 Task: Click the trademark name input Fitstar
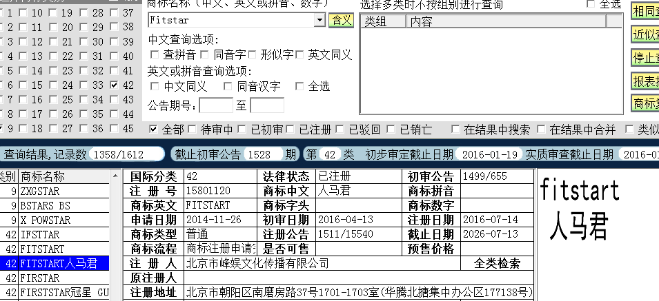pos(231,20)
